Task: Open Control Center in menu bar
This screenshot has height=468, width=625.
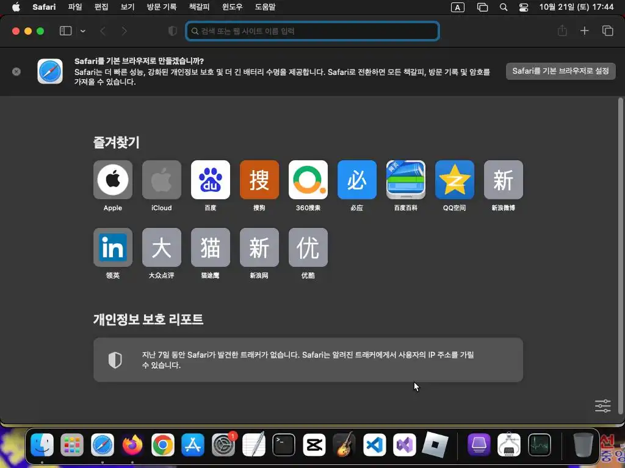Action: click(x=523, y=7)
